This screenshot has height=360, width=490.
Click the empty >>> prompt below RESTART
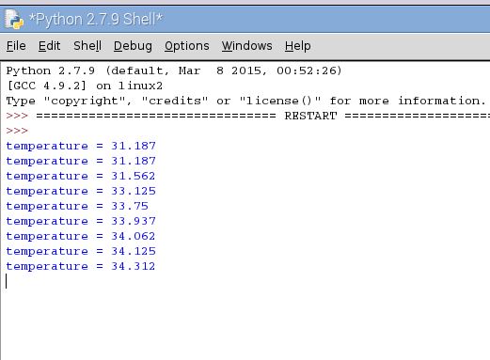click(x=17, y=131)
